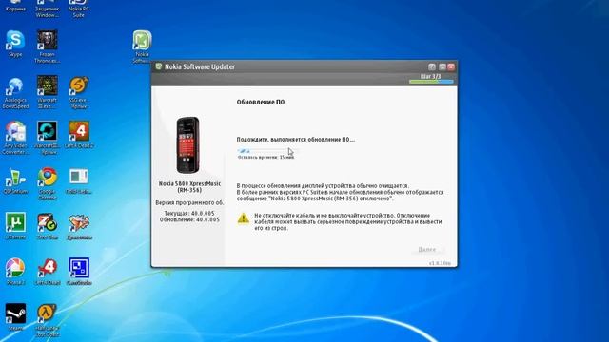Close the Nokia Software Updater window
The width and height of the screenshot is (609, 342).
tap(451, 66)
